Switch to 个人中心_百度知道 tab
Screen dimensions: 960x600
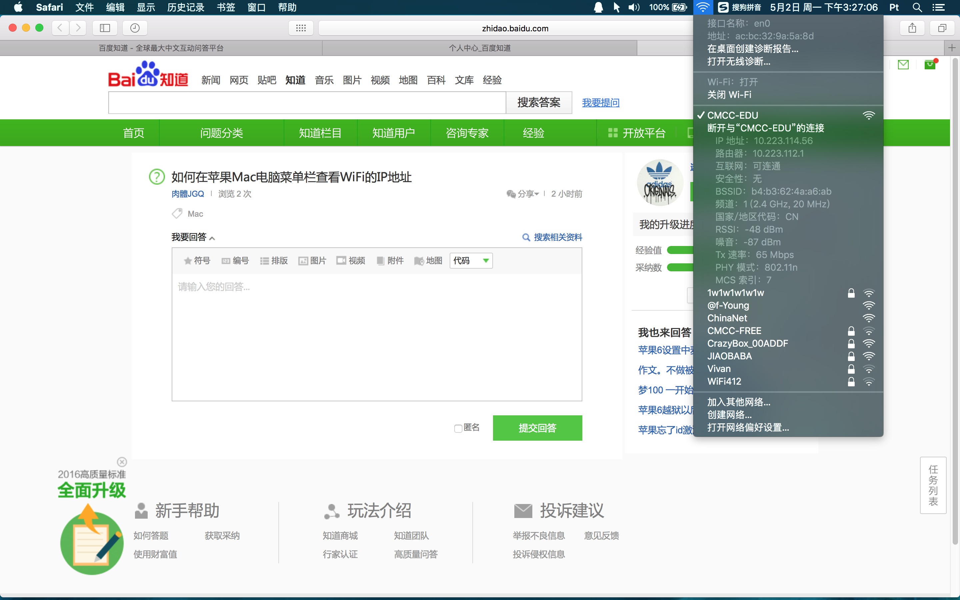pyautogui.click(x=480, y=48)
